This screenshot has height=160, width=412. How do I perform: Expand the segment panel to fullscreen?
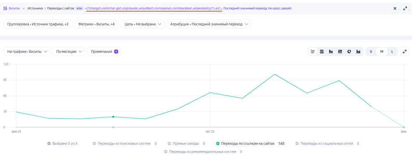(x=405, y=8)
